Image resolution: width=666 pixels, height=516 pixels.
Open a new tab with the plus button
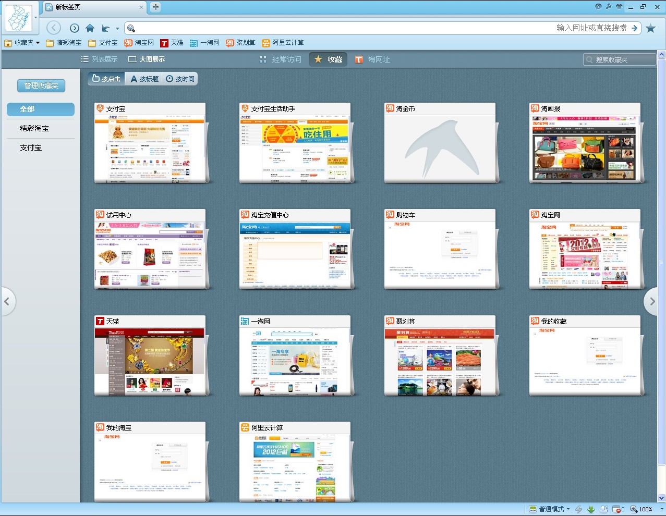[x=155, y=7]
